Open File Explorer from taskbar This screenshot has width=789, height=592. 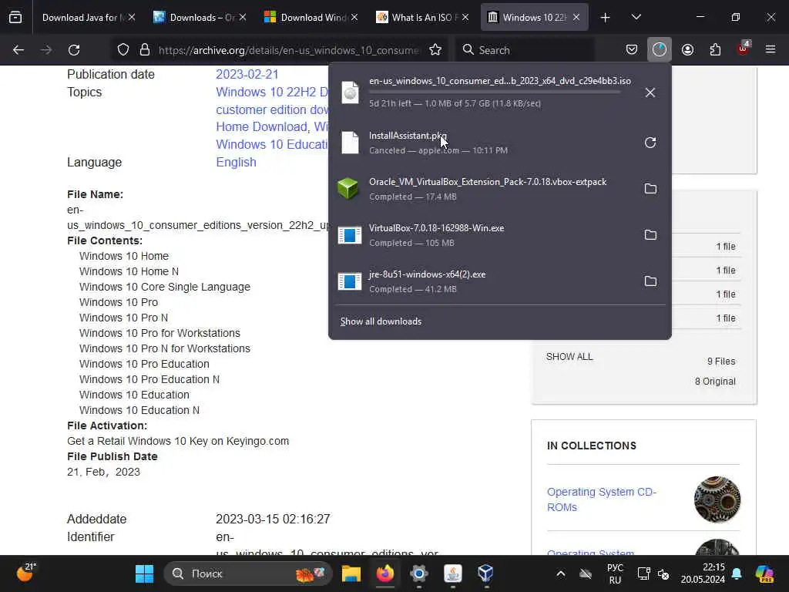point(351,573)
